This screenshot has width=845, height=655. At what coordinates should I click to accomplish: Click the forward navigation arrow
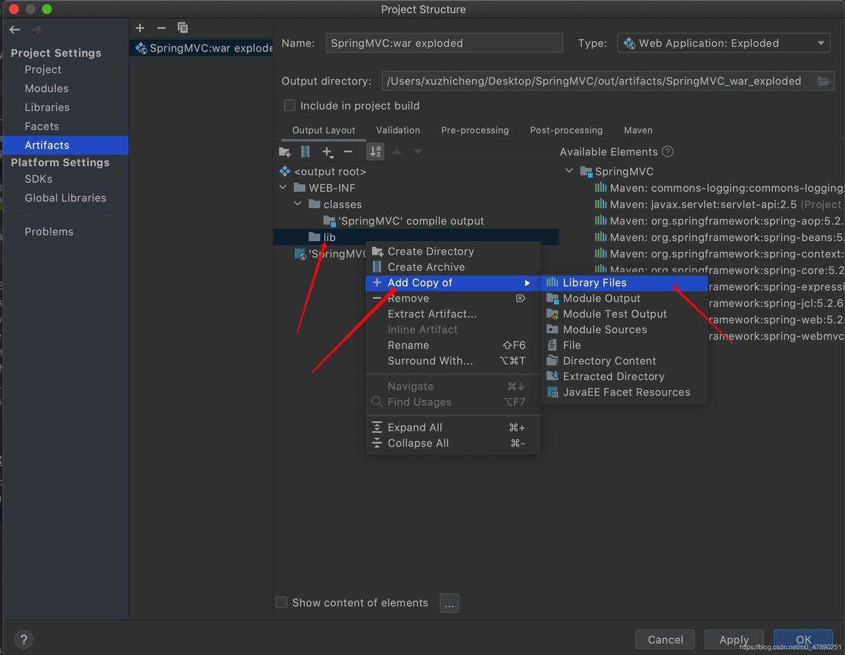tap(36, 29)
